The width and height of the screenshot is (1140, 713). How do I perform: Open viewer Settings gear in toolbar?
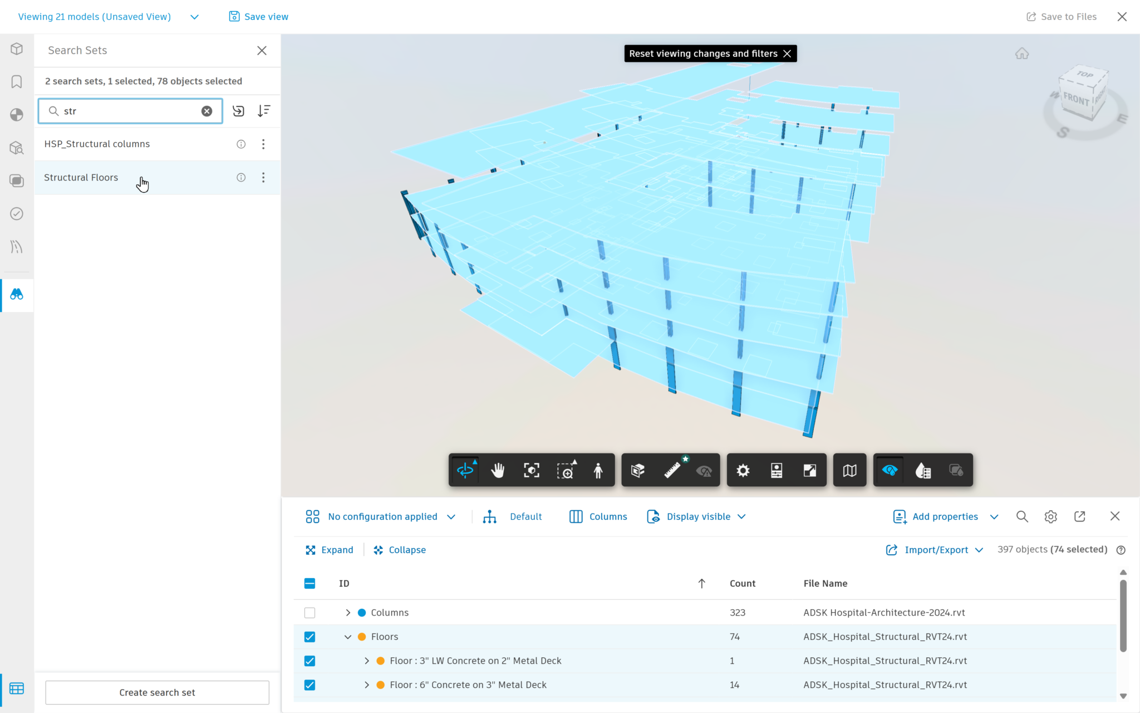pos(743,471)
